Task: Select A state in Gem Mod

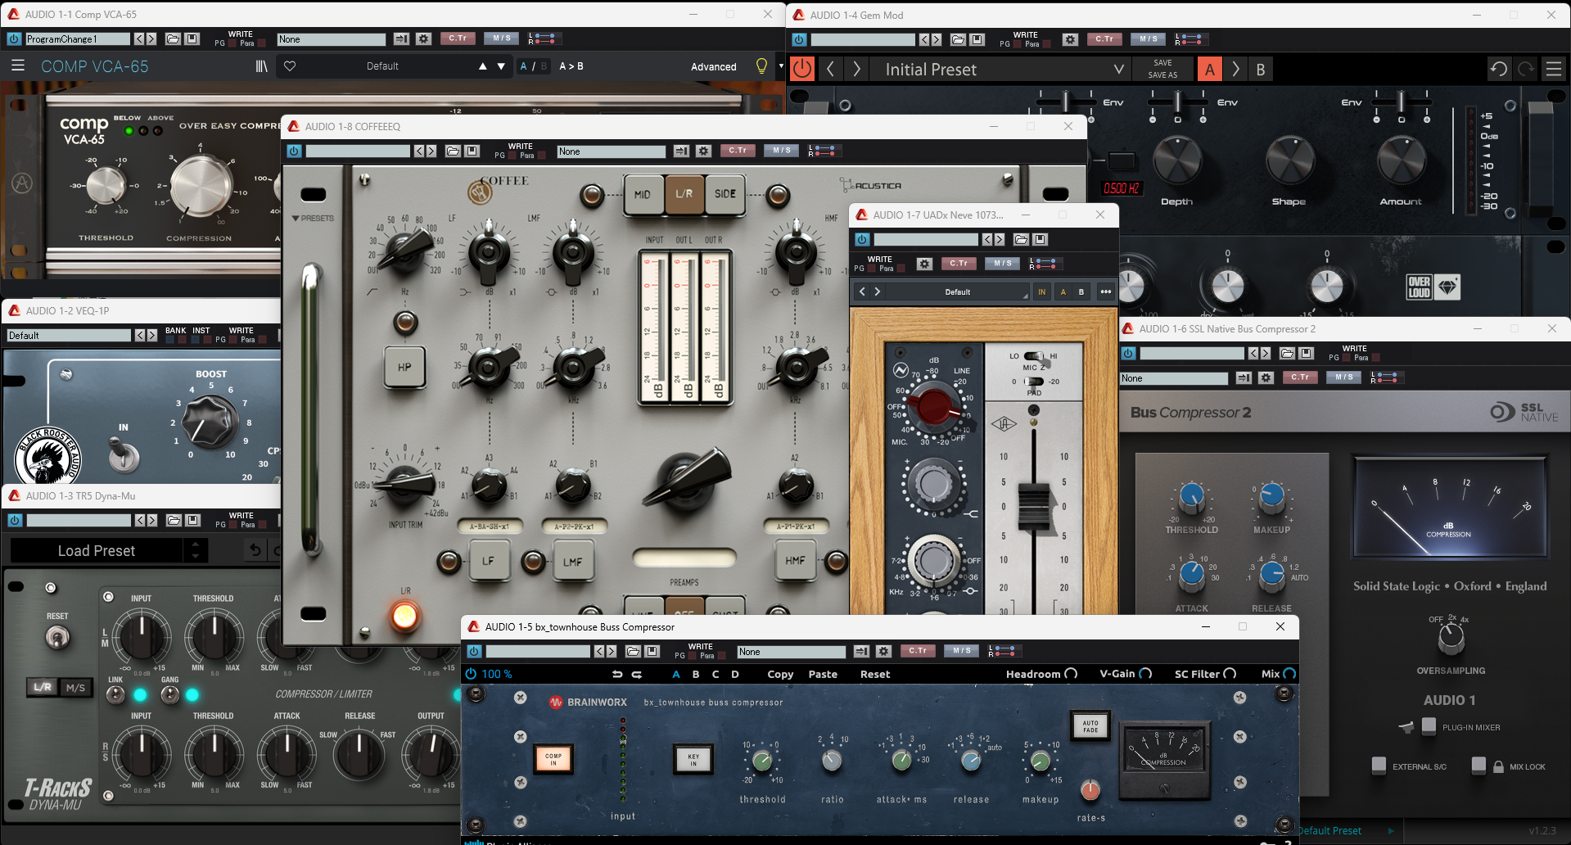Action: click(x=1209, y=70)
